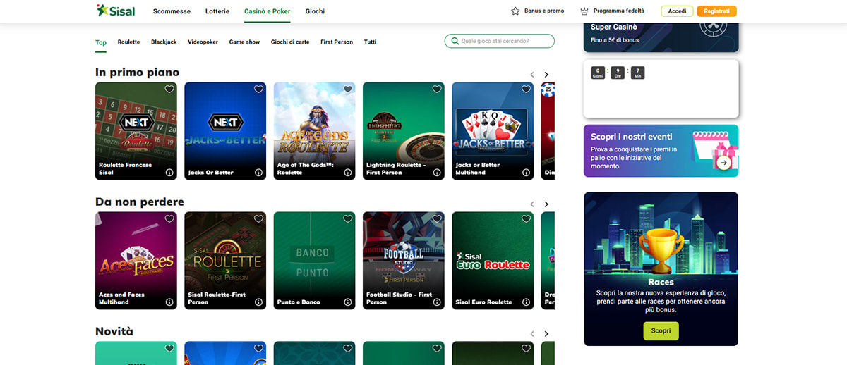Next arrow in In primo piano carousel

point(546,75)
